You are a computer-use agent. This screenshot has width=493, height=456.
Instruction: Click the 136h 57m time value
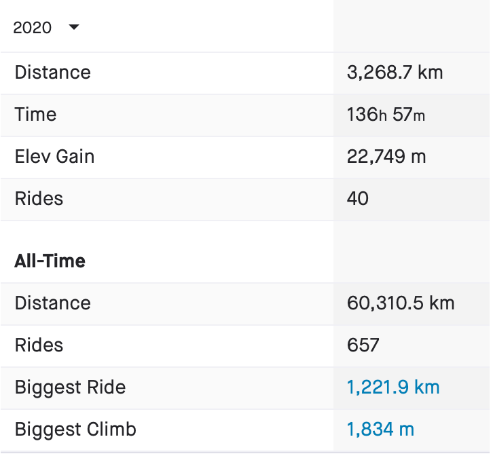click(386, 115)
